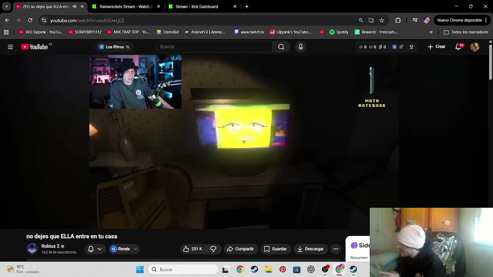The width and height of the screenshot is (493, 277).
Task: Open Rubius Z channel name link
Action: pyautogui.click(x=50, y=246)
